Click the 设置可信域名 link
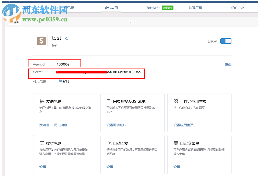258x176 pixels. pos(116,125)
